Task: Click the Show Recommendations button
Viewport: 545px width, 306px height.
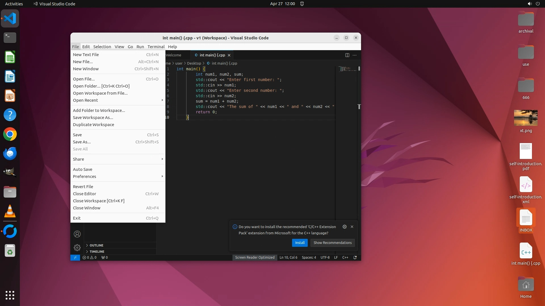Action: coord(332,243)
